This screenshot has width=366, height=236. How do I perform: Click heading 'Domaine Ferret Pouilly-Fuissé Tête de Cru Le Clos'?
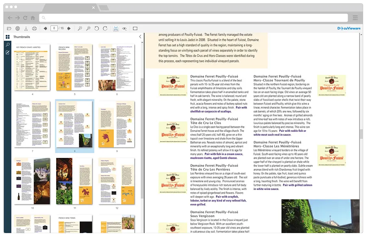[214, 121]
